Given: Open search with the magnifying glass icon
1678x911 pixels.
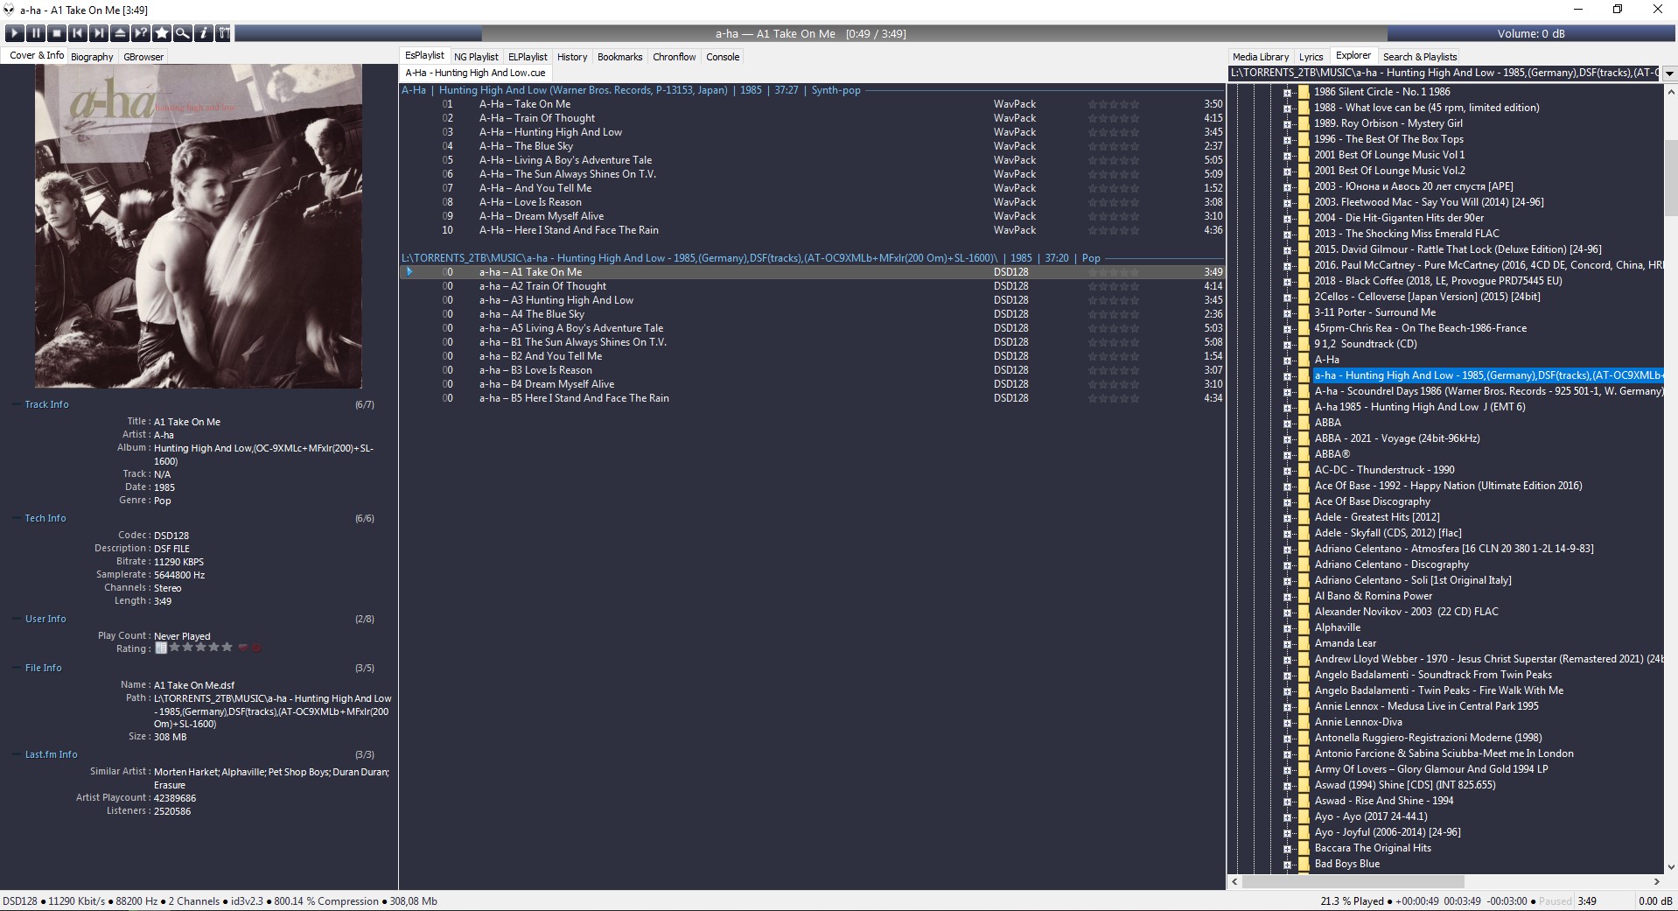Looking at the screenshot, I should point(183,33).
